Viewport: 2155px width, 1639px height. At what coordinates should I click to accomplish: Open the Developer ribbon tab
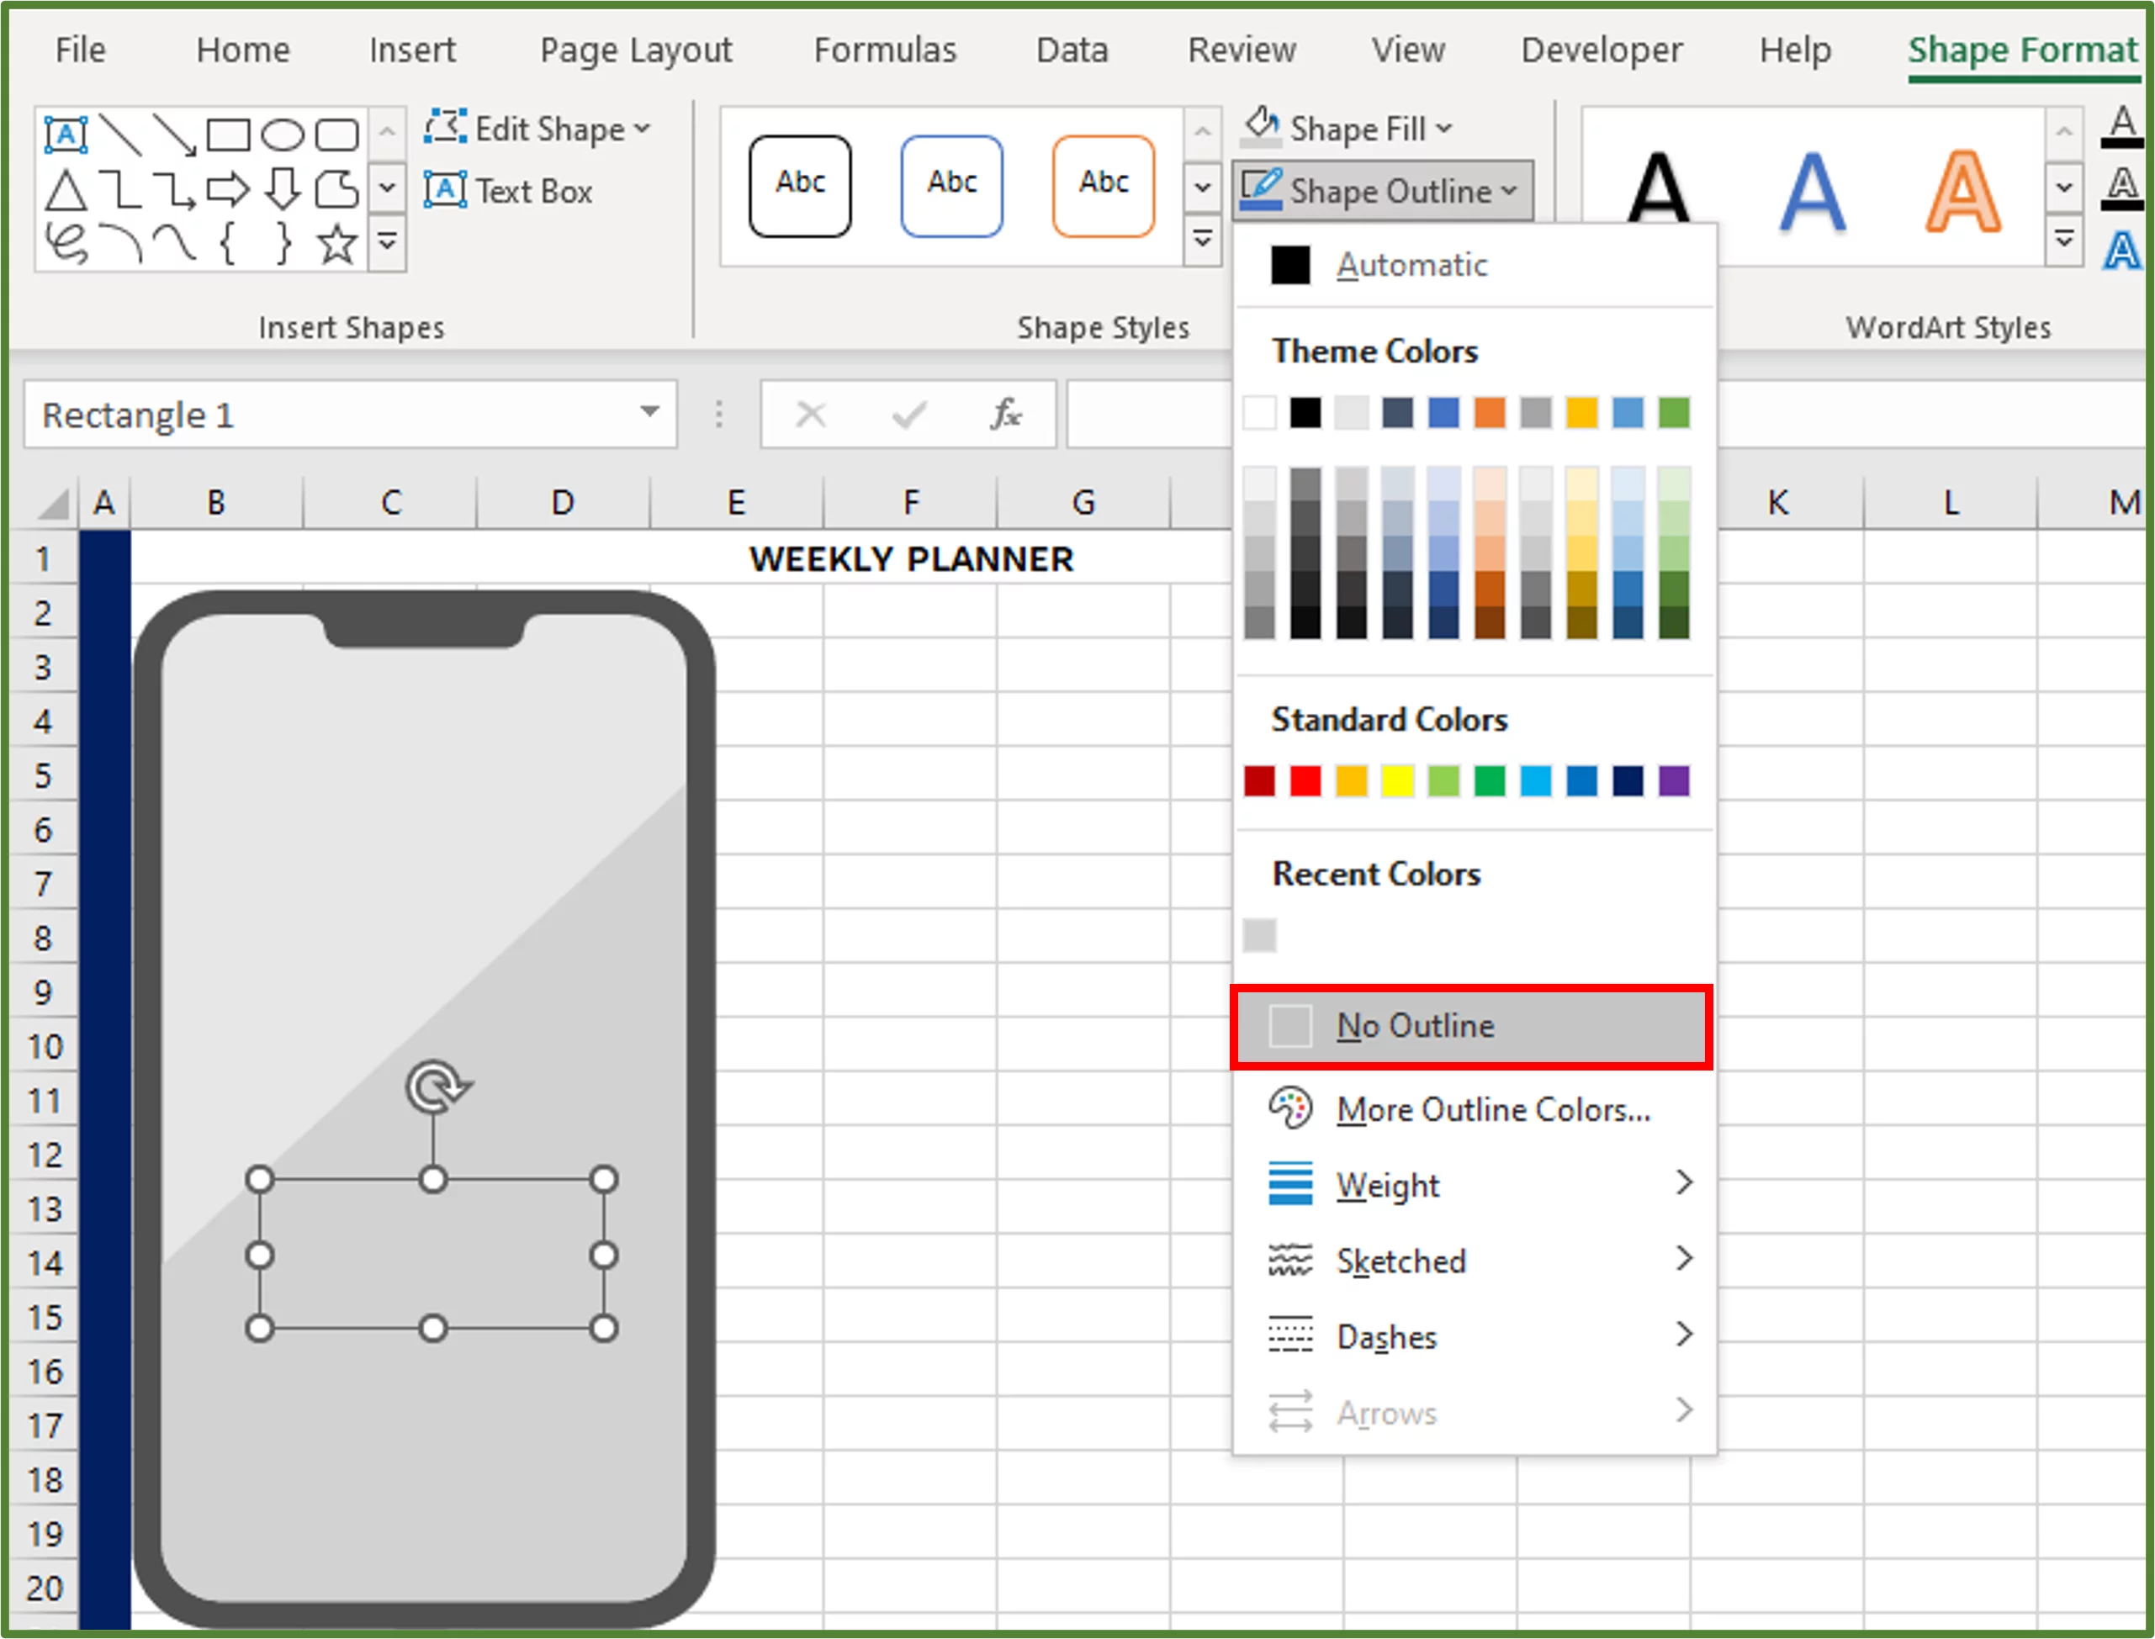[x=1600, y=50]
